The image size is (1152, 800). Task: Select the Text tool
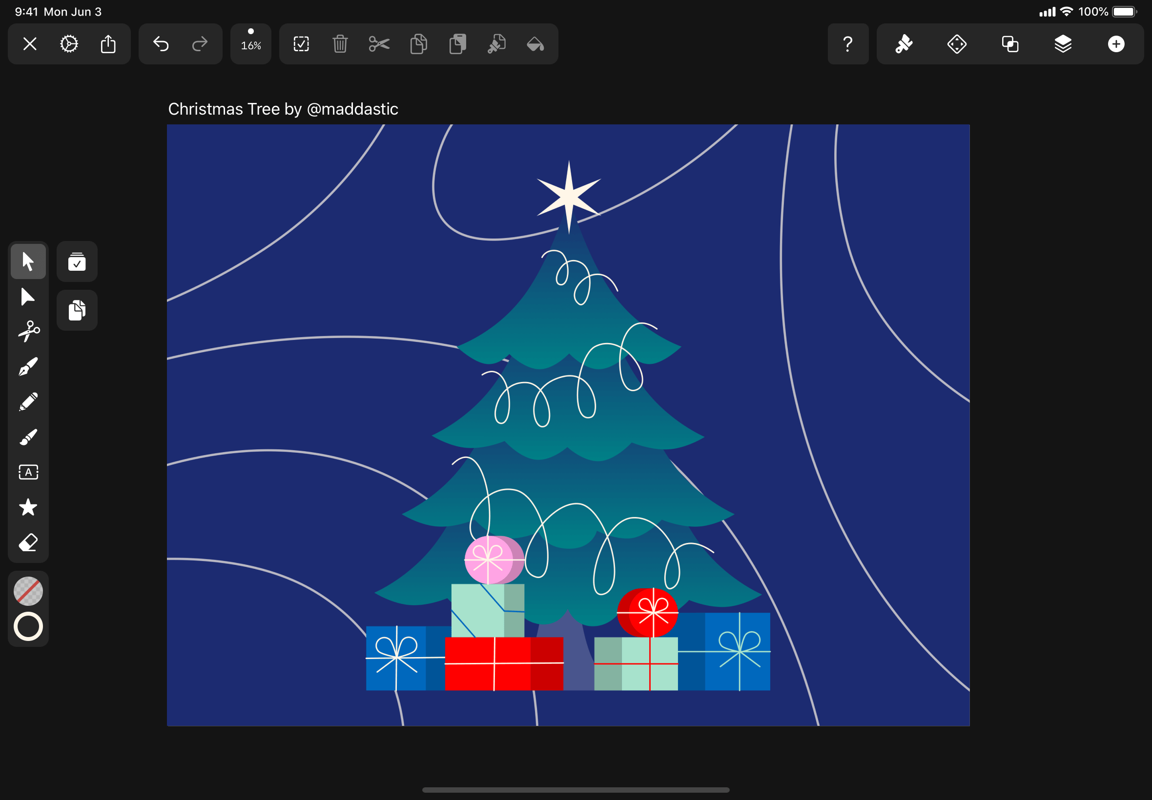click(x=28, y=472)
